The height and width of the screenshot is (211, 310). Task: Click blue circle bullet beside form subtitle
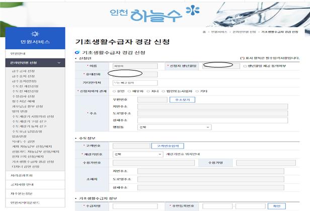77,52
